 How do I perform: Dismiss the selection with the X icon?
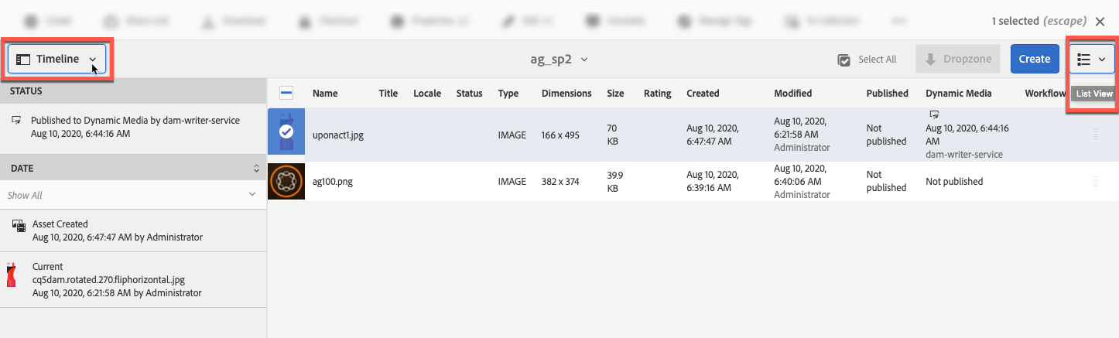1100,21
